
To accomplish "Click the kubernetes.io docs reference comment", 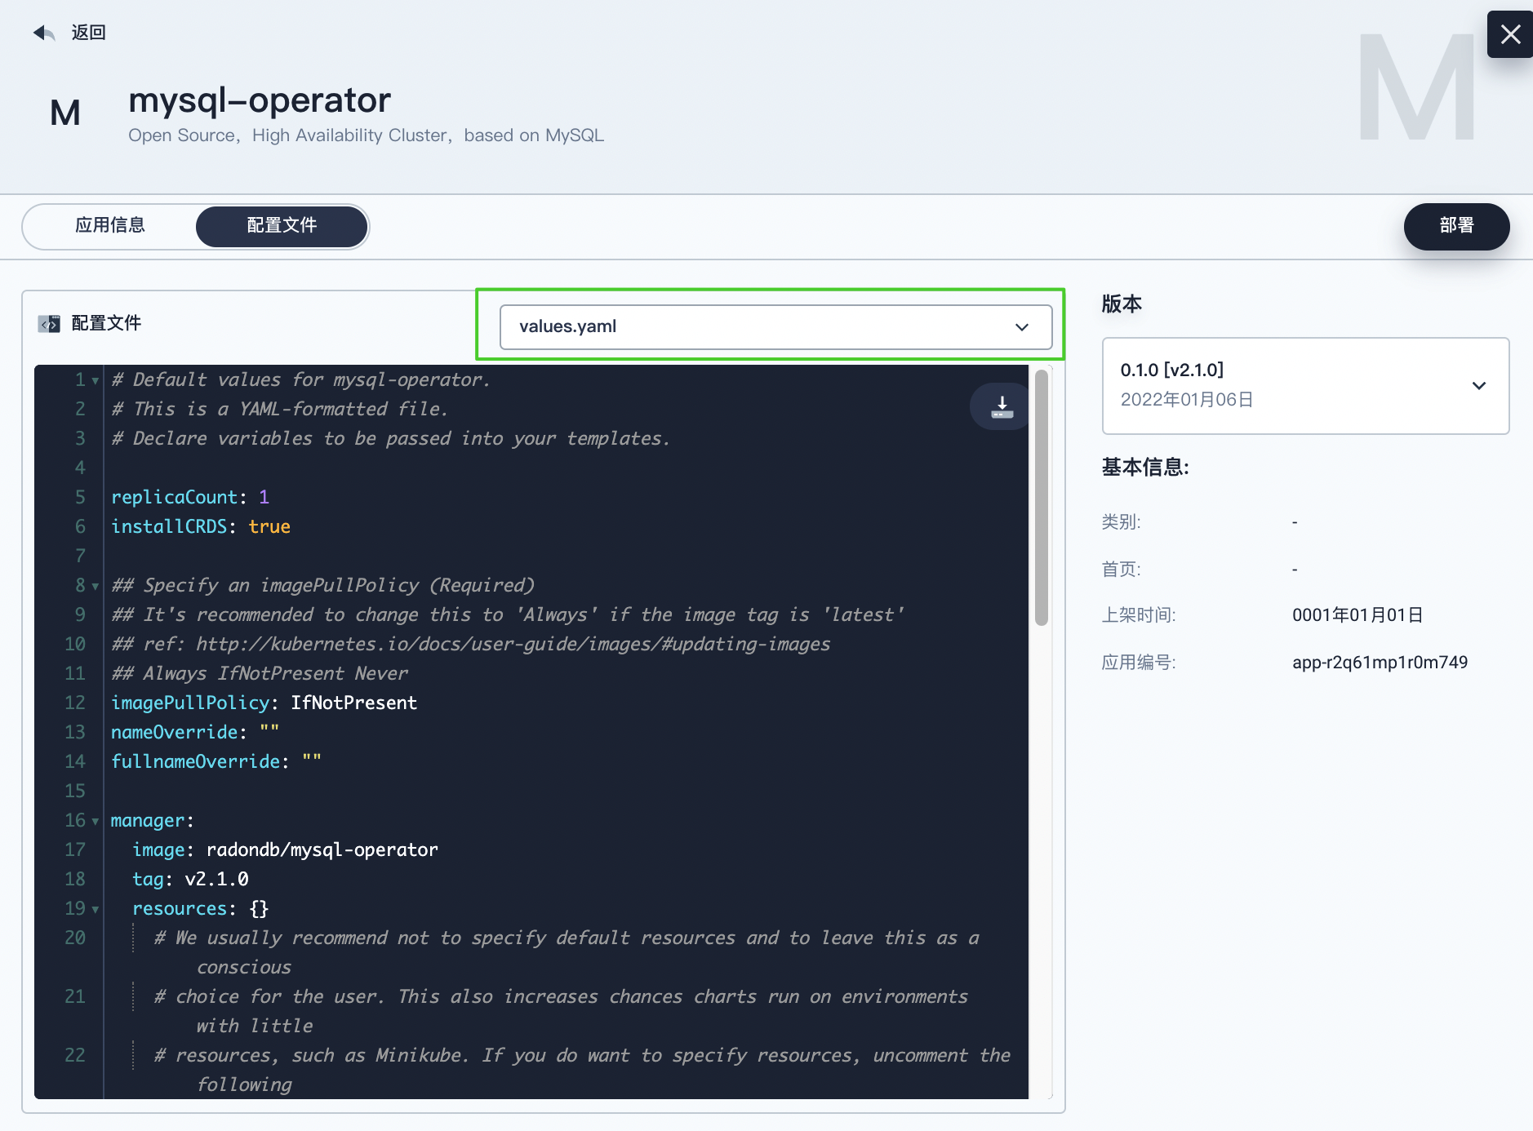I will (x=471, y=644).
